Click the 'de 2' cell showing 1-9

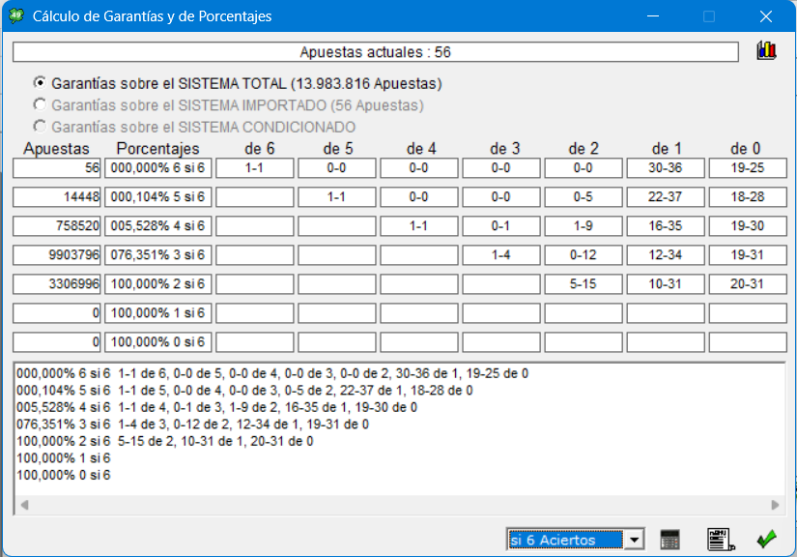pyautogui.click(x=583, y=226)
